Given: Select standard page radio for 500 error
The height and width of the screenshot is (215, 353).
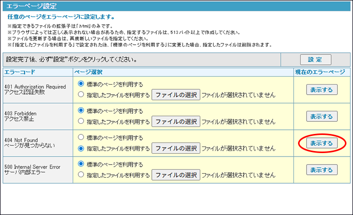Looking at the screenshot, I should (x=81, y=165).
